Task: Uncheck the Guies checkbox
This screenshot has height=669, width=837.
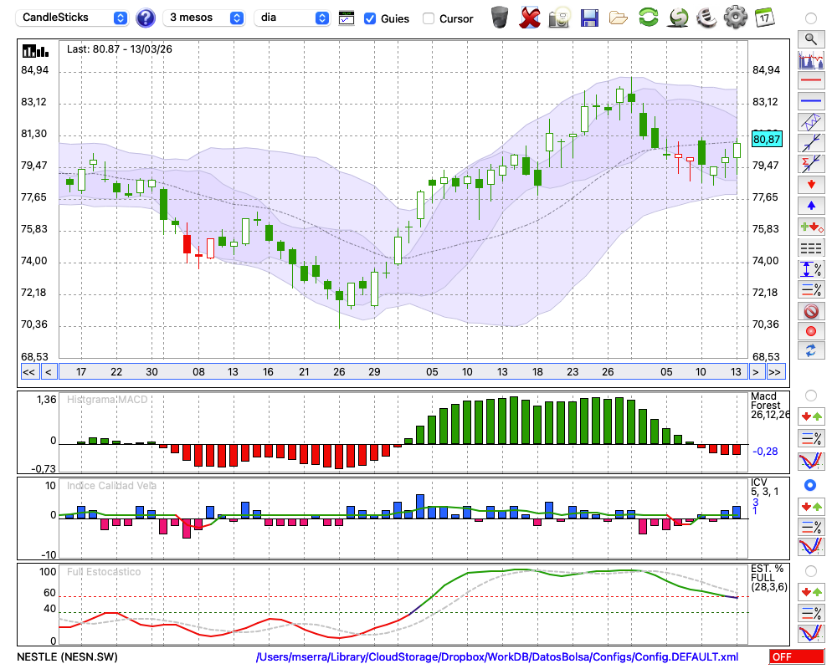Action: point(370,18)
